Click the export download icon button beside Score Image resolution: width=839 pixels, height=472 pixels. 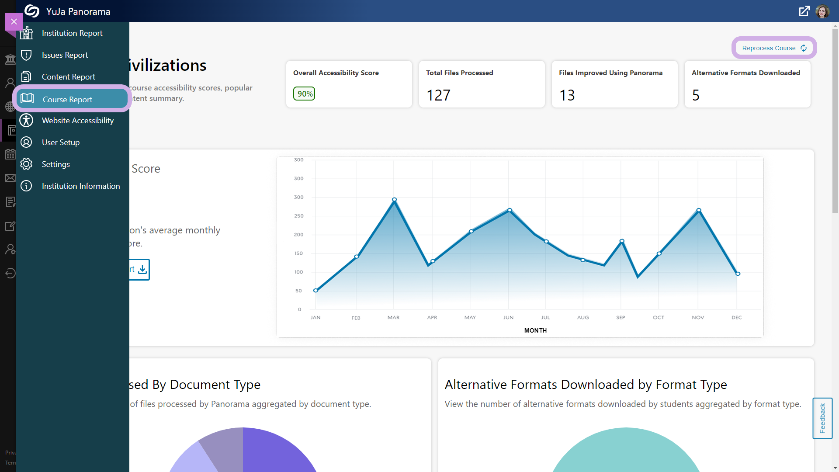point(142,270)
